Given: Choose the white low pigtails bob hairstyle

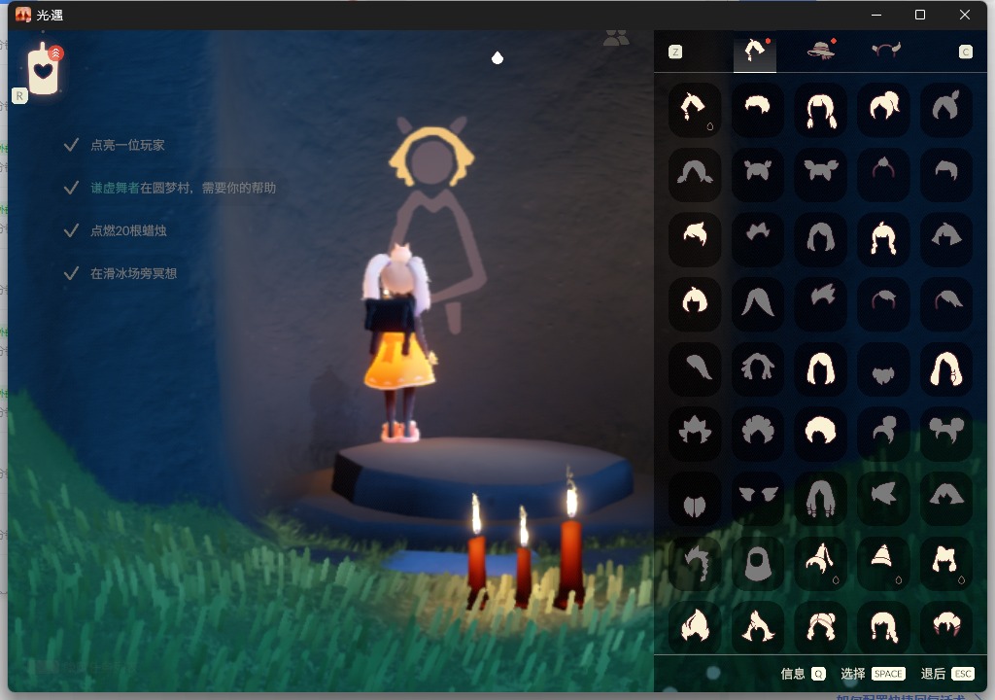Looking at the screenshot, I should point(883,627).
